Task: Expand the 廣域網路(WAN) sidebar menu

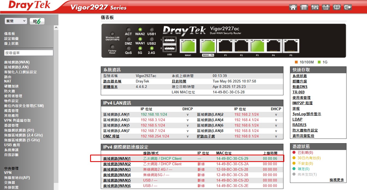Action: click(x=17, y=62)
